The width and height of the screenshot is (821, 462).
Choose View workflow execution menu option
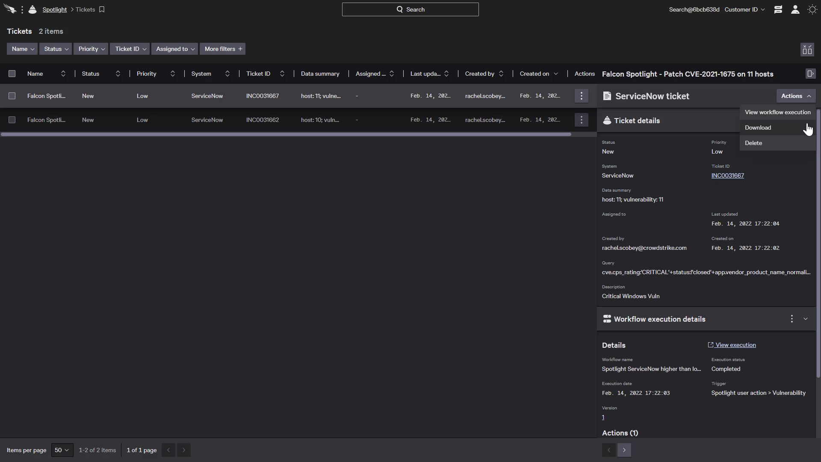(x=777, y=112)
